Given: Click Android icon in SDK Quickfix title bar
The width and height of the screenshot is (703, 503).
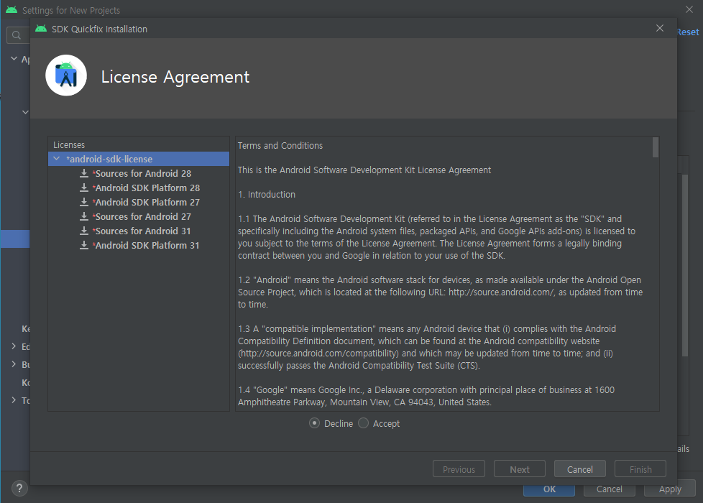Looking at the screenshot, I should pyautogui.click(x=41, y=29).
